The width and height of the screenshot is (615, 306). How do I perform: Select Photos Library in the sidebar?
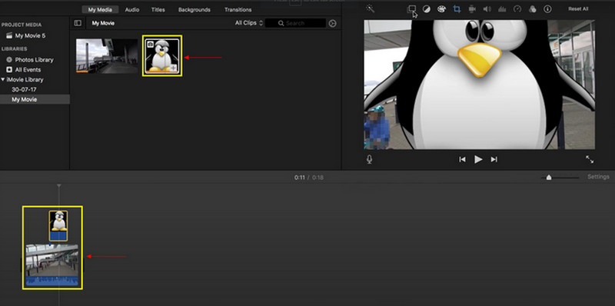click(x=34, y=60)
